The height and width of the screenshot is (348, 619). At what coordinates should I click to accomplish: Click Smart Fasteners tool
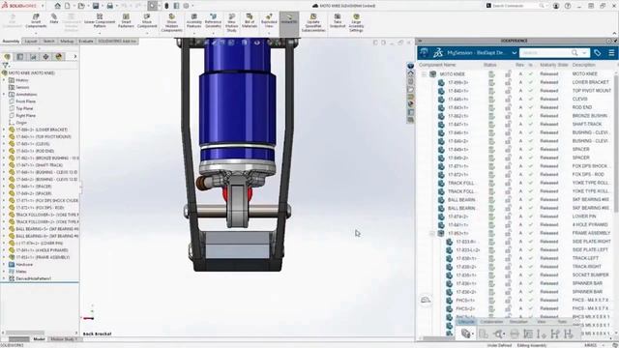[x=126, y=21]
